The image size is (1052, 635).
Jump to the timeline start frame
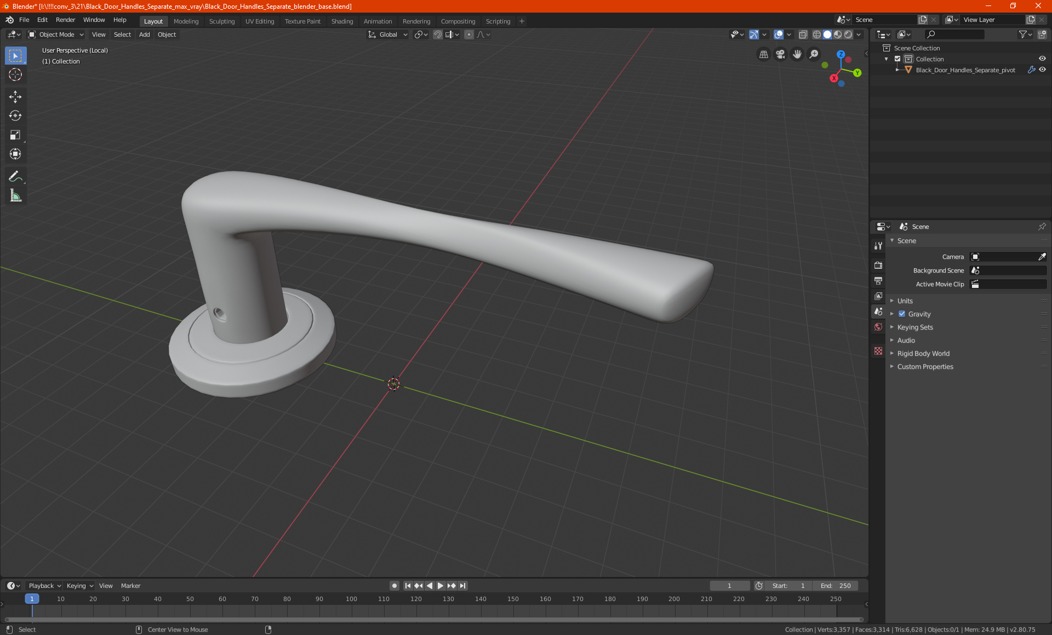(x=408, y=586)
